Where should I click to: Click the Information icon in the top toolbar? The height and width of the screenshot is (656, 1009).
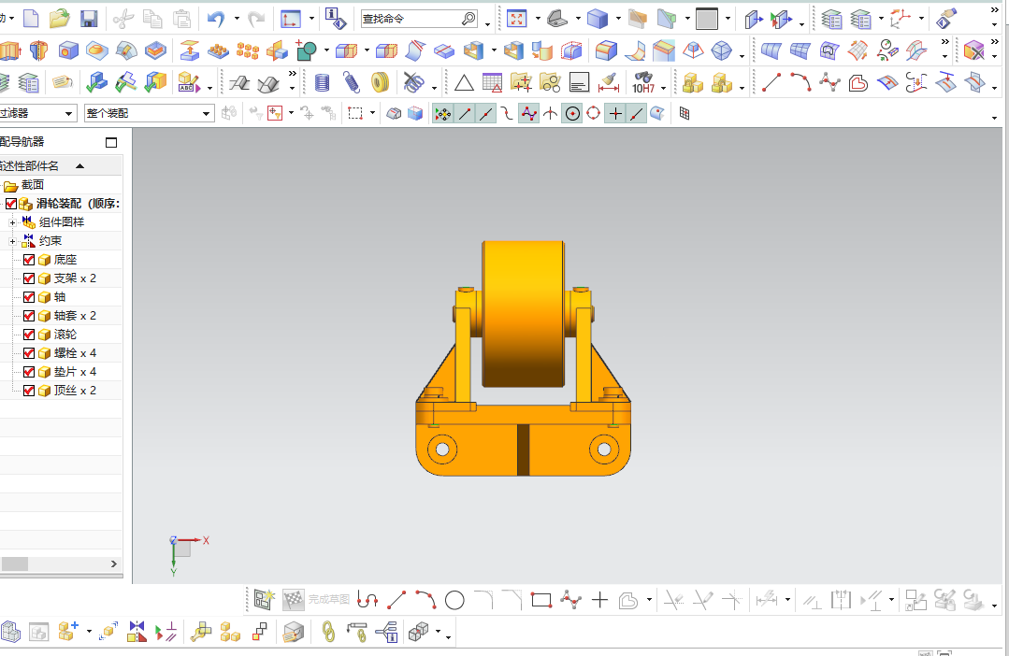coord(335,19)
